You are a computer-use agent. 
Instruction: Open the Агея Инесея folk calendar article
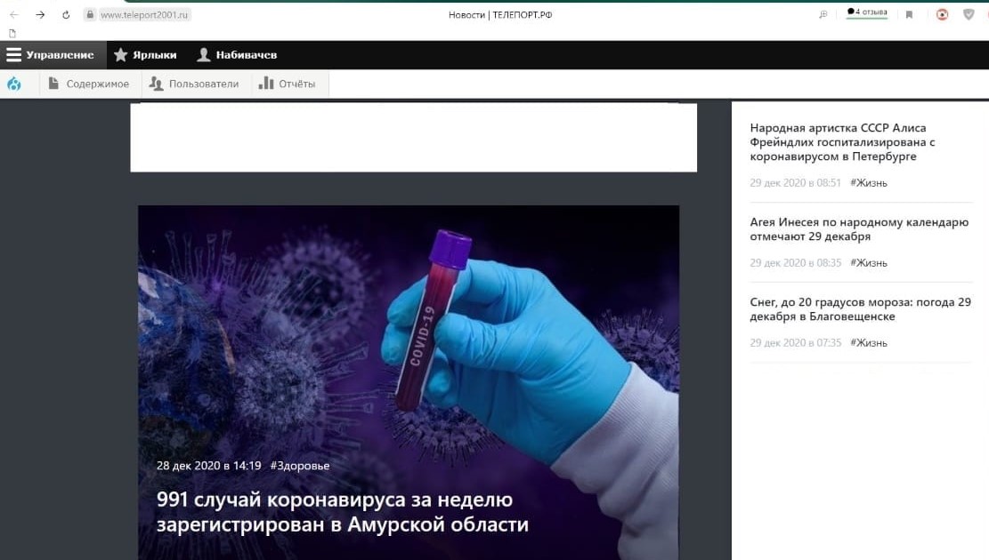[859, 229]
